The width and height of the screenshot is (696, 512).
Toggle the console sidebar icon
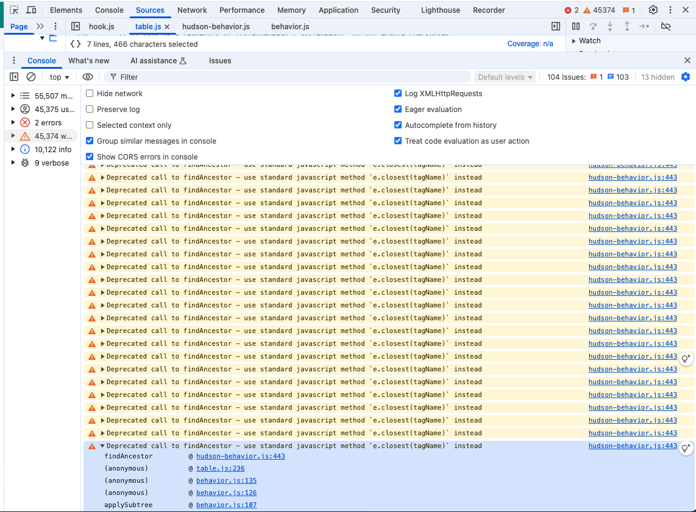pyautogui.click(x=14, y=77)
